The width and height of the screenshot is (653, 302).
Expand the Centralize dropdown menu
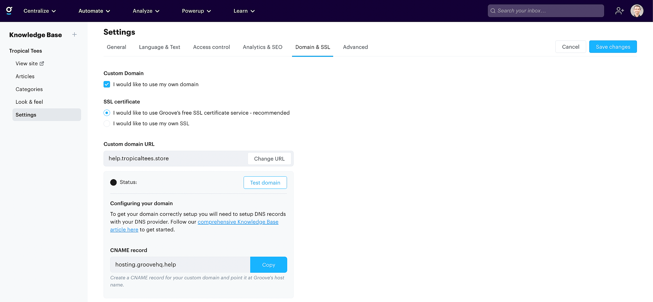pos(40,11)
